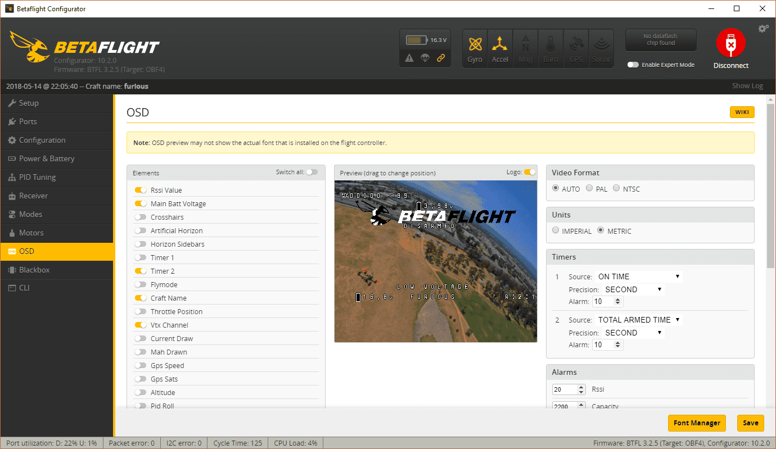This screenshot has width=776, height=449.
Task: Enable the Gps Speed element
Action: 141,365
